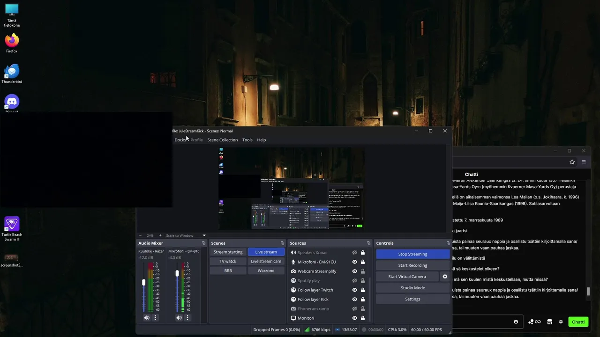
Task: Lock the Webcam Streamplify source
Action: coord(362,271)
